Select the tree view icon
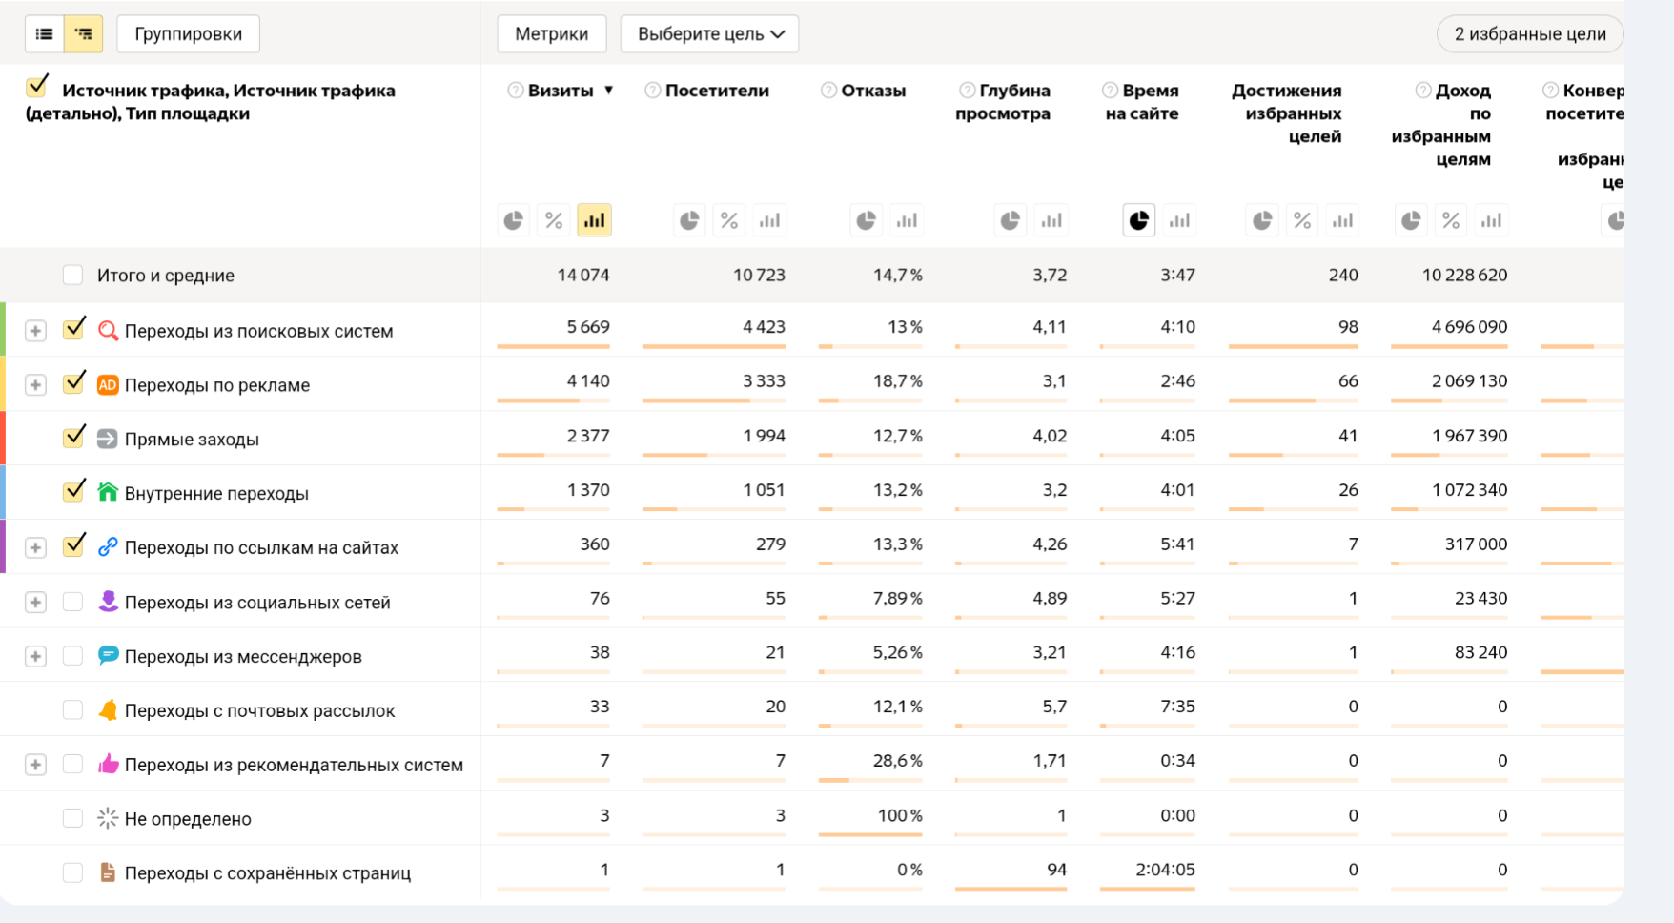This screenshot has height=923, width=1674. click(84, 34)
